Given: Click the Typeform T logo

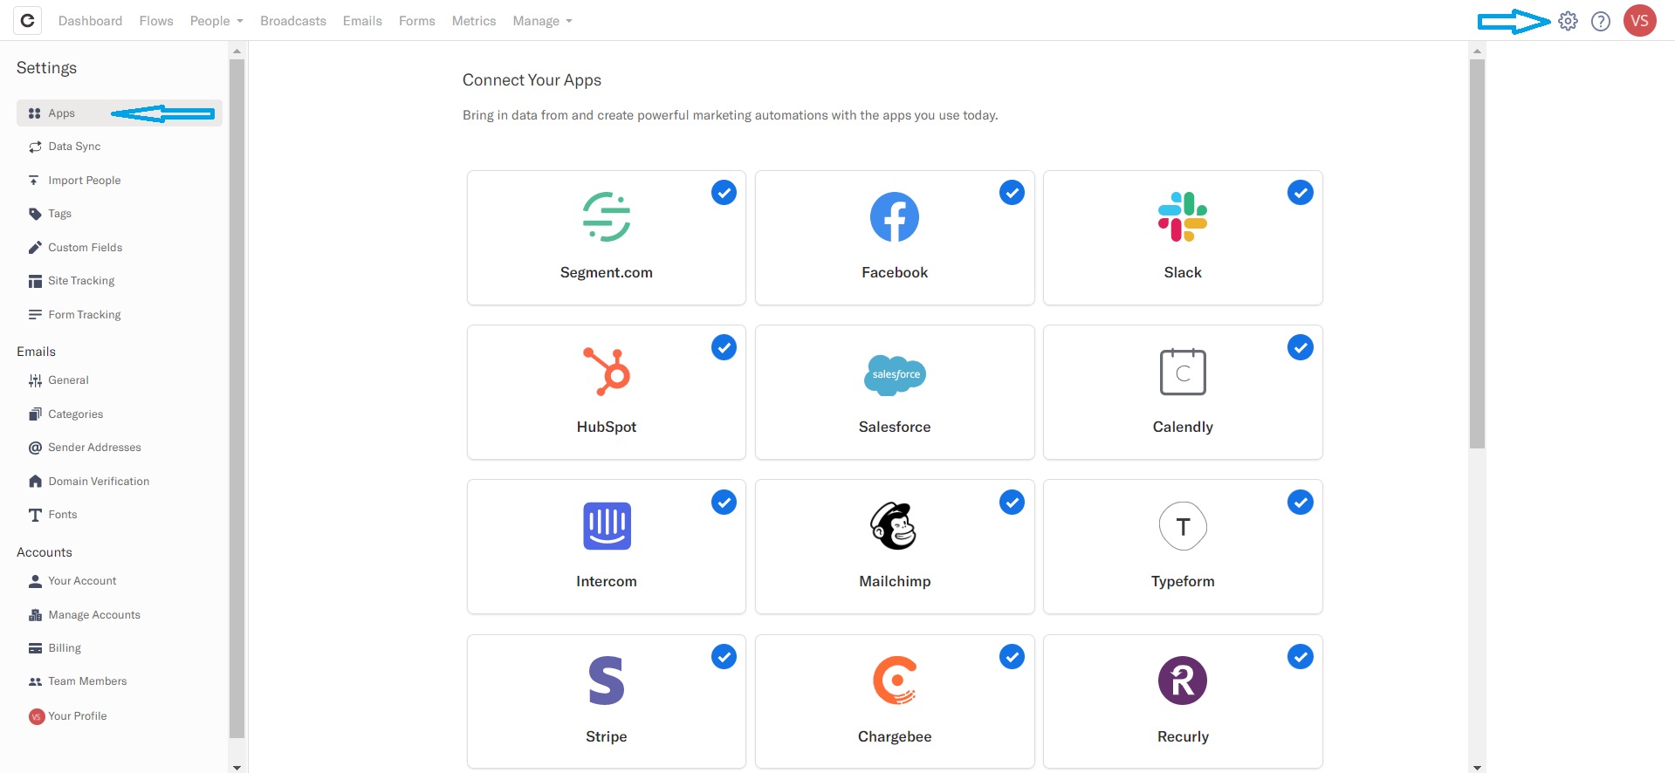Looking at the screenshot, I should click(x=1183, y=526).
